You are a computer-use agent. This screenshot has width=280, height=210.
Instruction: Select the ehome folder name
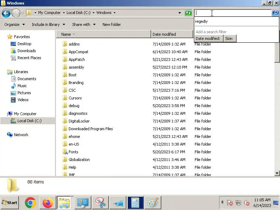(x=74, y=136)
